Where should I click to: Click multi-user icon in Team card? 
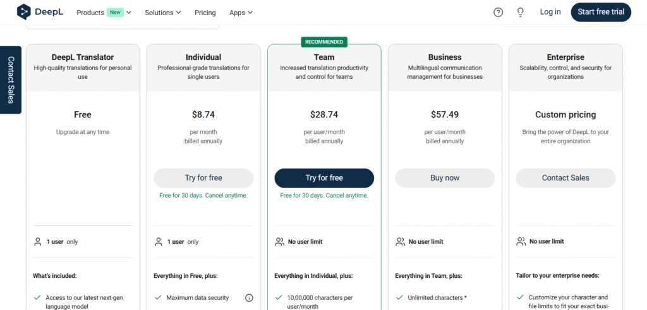(x=279, y=242)
